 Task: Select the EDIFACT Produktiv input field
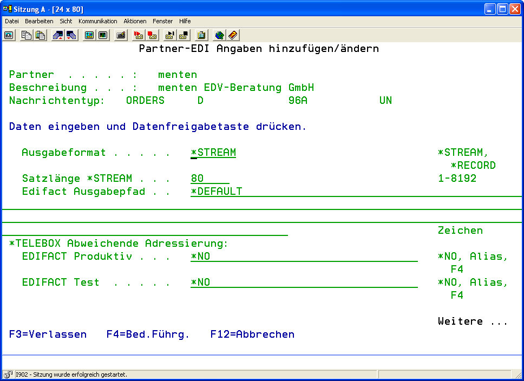click(x=303, y=257)
